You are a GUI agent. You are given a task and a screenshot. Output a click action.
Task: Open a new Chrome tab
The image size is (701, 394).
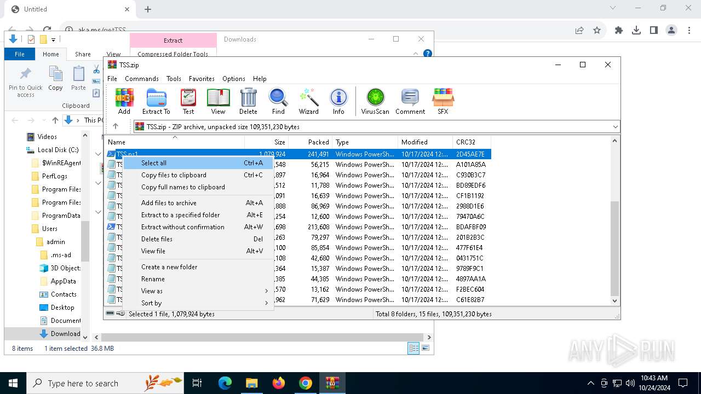(x=148, y=9)
